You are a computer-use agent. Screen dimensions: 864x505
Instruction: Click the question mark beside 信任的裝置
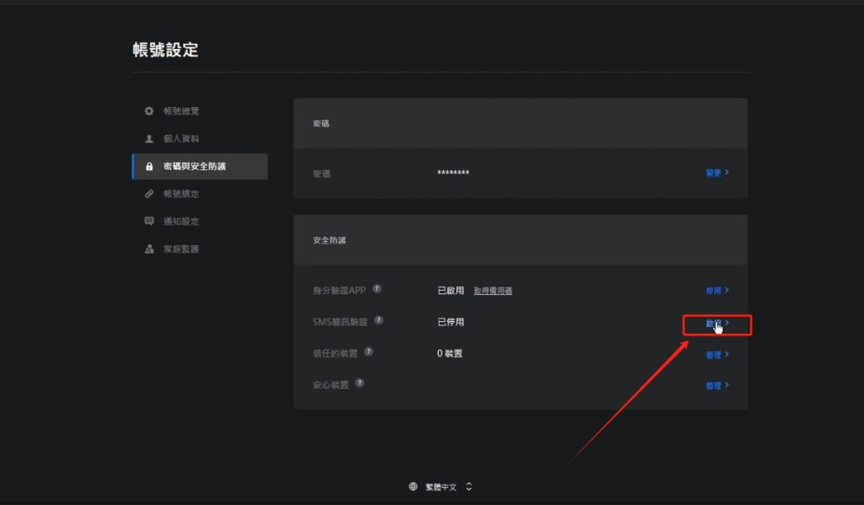pos(369,352)
